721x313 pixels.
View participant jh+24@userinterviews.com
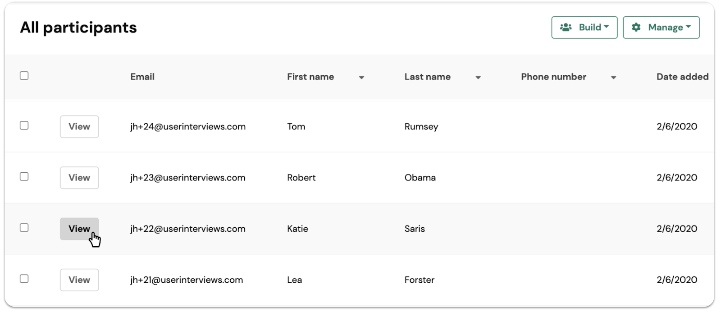[79, 127]
